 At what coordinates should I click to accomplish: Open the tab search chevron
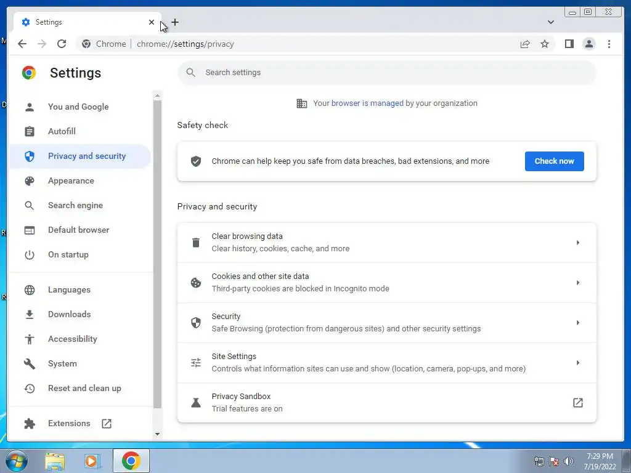click(550, 22)
